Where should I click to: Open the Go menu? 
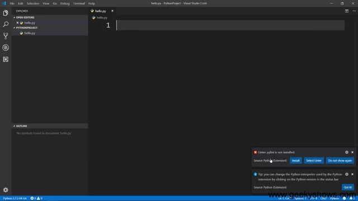pos(55,3)
